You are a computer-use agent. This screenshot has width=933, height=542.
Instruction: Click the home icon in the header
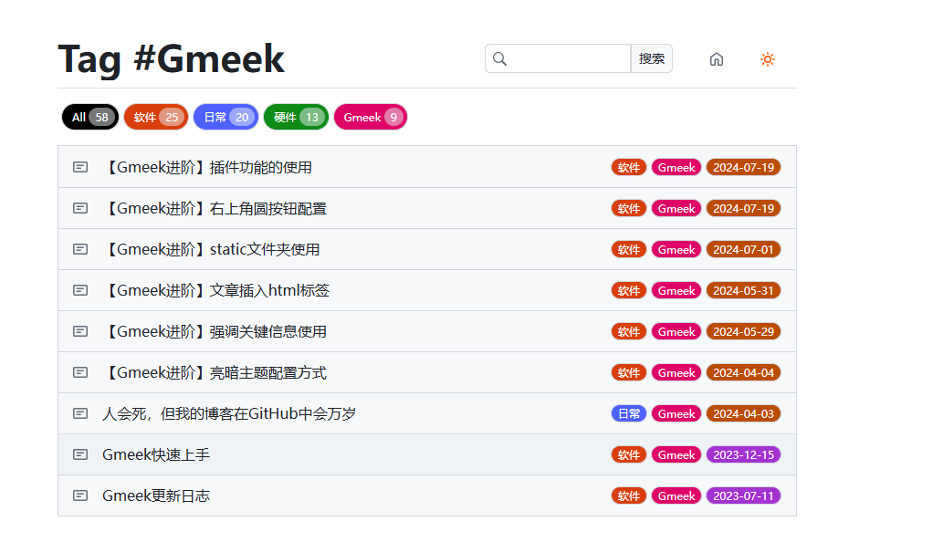coord(716,58)
